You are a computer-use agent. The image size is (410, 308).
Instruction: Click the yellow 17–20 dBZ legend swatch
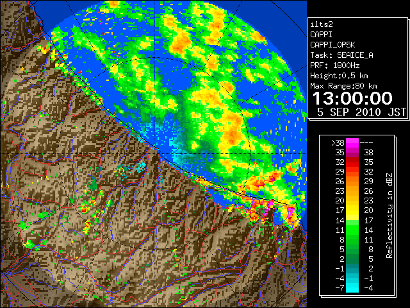pyautogui.click(x=352, y=210)
